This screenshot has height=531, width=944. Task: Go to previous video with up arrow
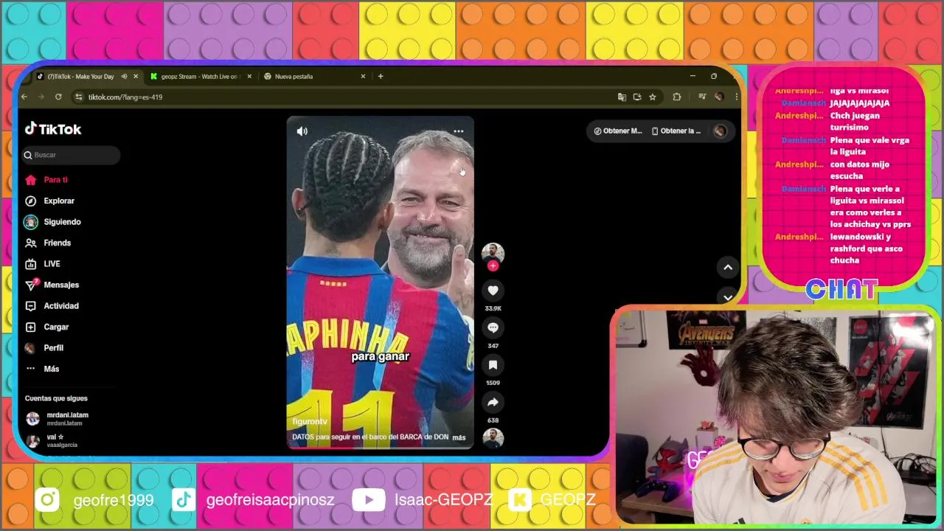[x=727, y=268]
